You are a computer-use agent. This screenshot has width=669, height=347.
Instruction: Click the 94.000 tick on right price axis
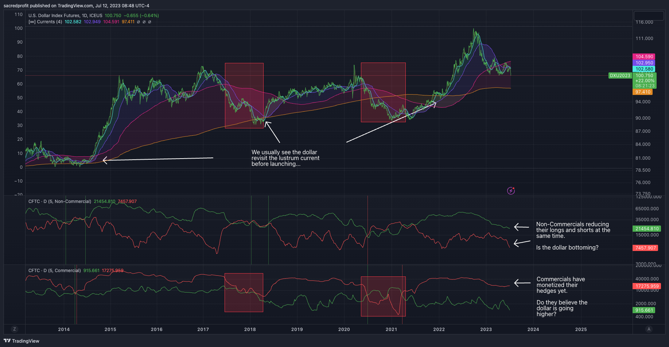tap(643, 102)
